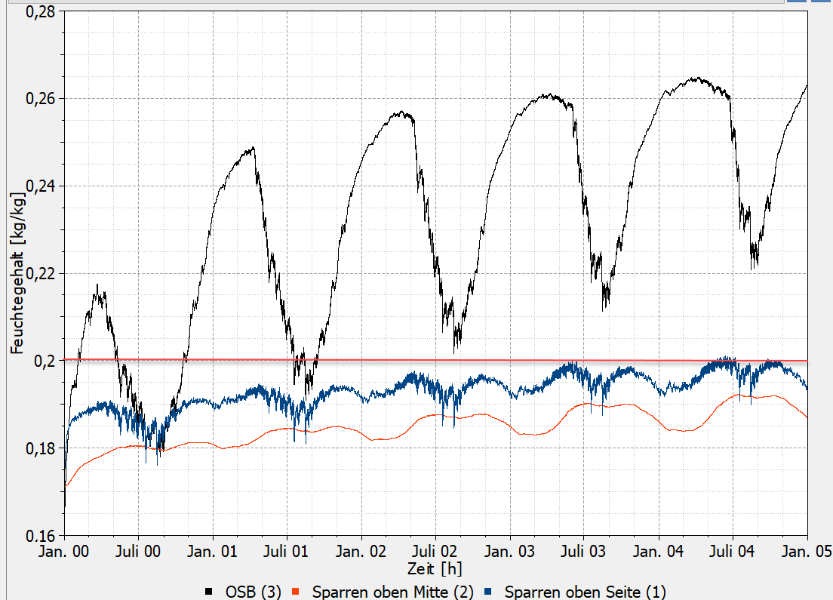Click the 0,2 y-axis value
This screenshot has width=833, height=600.
coord(45,361)
